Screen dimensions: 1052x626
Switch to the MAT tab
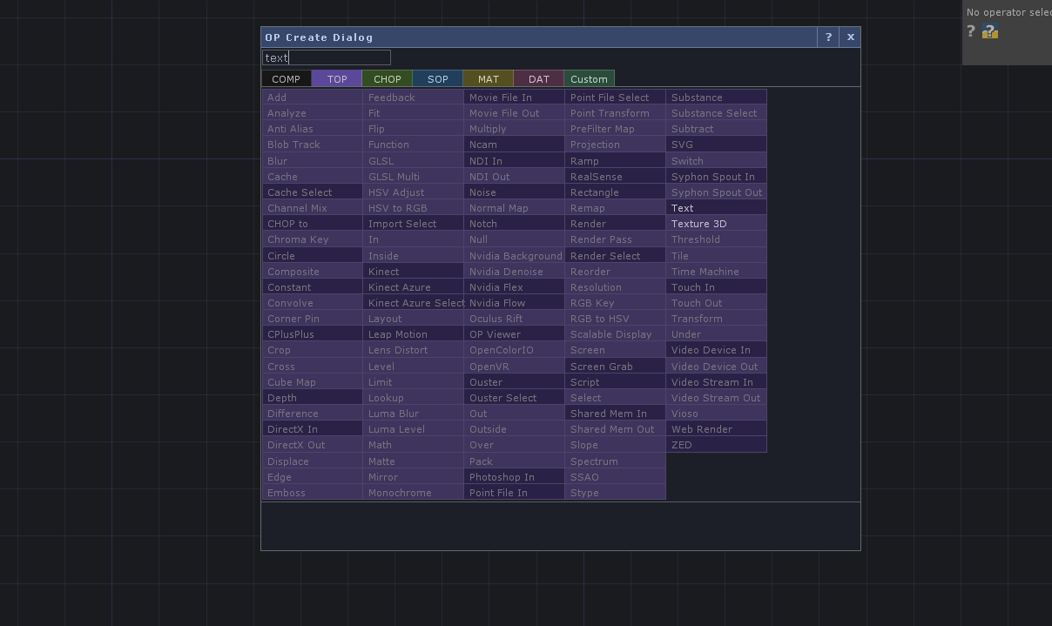pos(489,78)
